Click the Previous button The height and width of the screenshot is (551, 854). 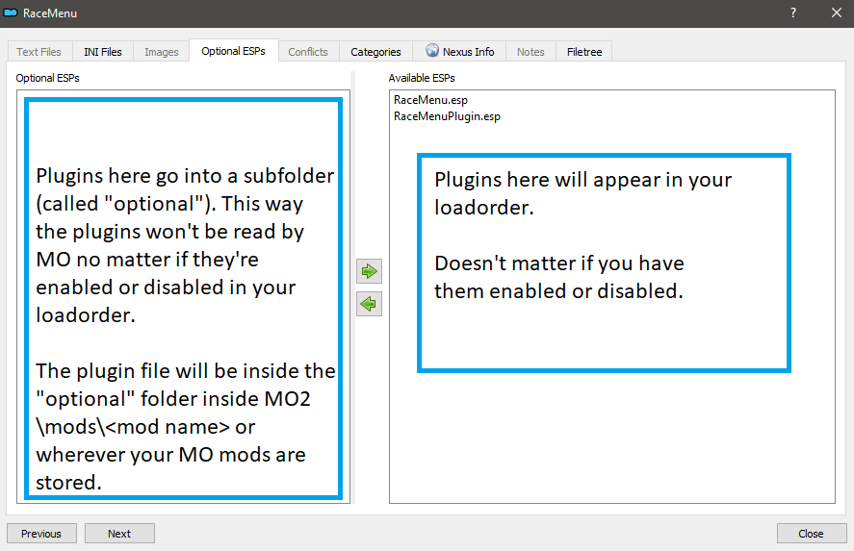[x=41, y=533]
